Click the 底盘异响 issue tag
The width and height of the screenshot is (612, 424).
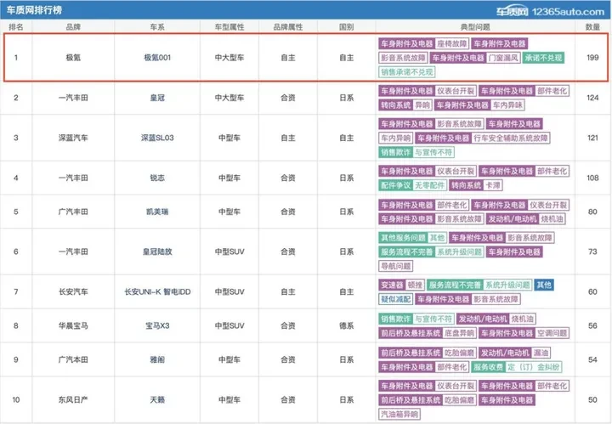[459, 333]
